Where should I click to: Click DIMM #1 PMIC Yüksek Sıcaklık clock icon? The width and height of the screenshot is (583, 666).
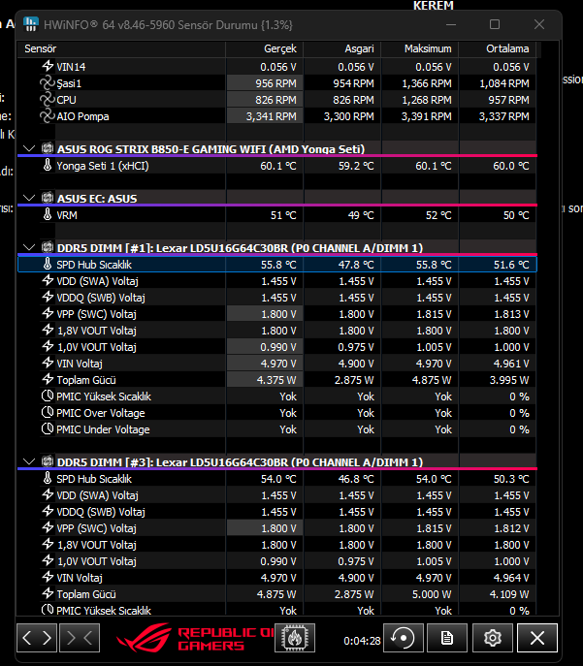click(x=48, y=396)
